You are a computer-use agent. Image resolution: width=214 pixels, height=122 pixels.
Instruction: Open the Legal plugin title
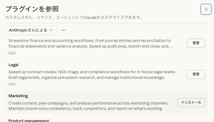pyautogui.click(x=13, y=65)
